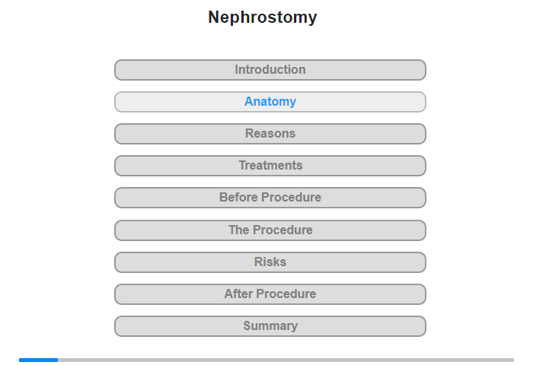
Task: Open the After Procedure section
Action: tap(270, 294)
